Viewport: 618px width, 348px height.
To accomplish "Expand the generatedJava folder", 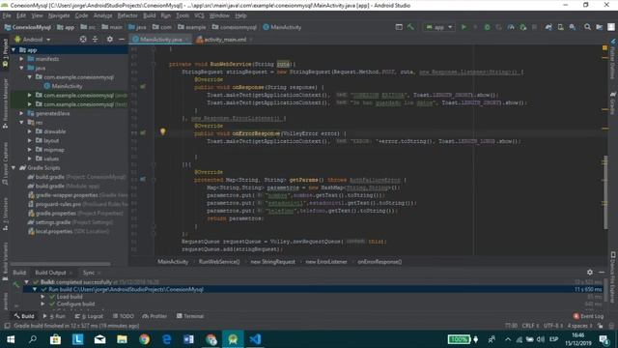I will 21,113.
